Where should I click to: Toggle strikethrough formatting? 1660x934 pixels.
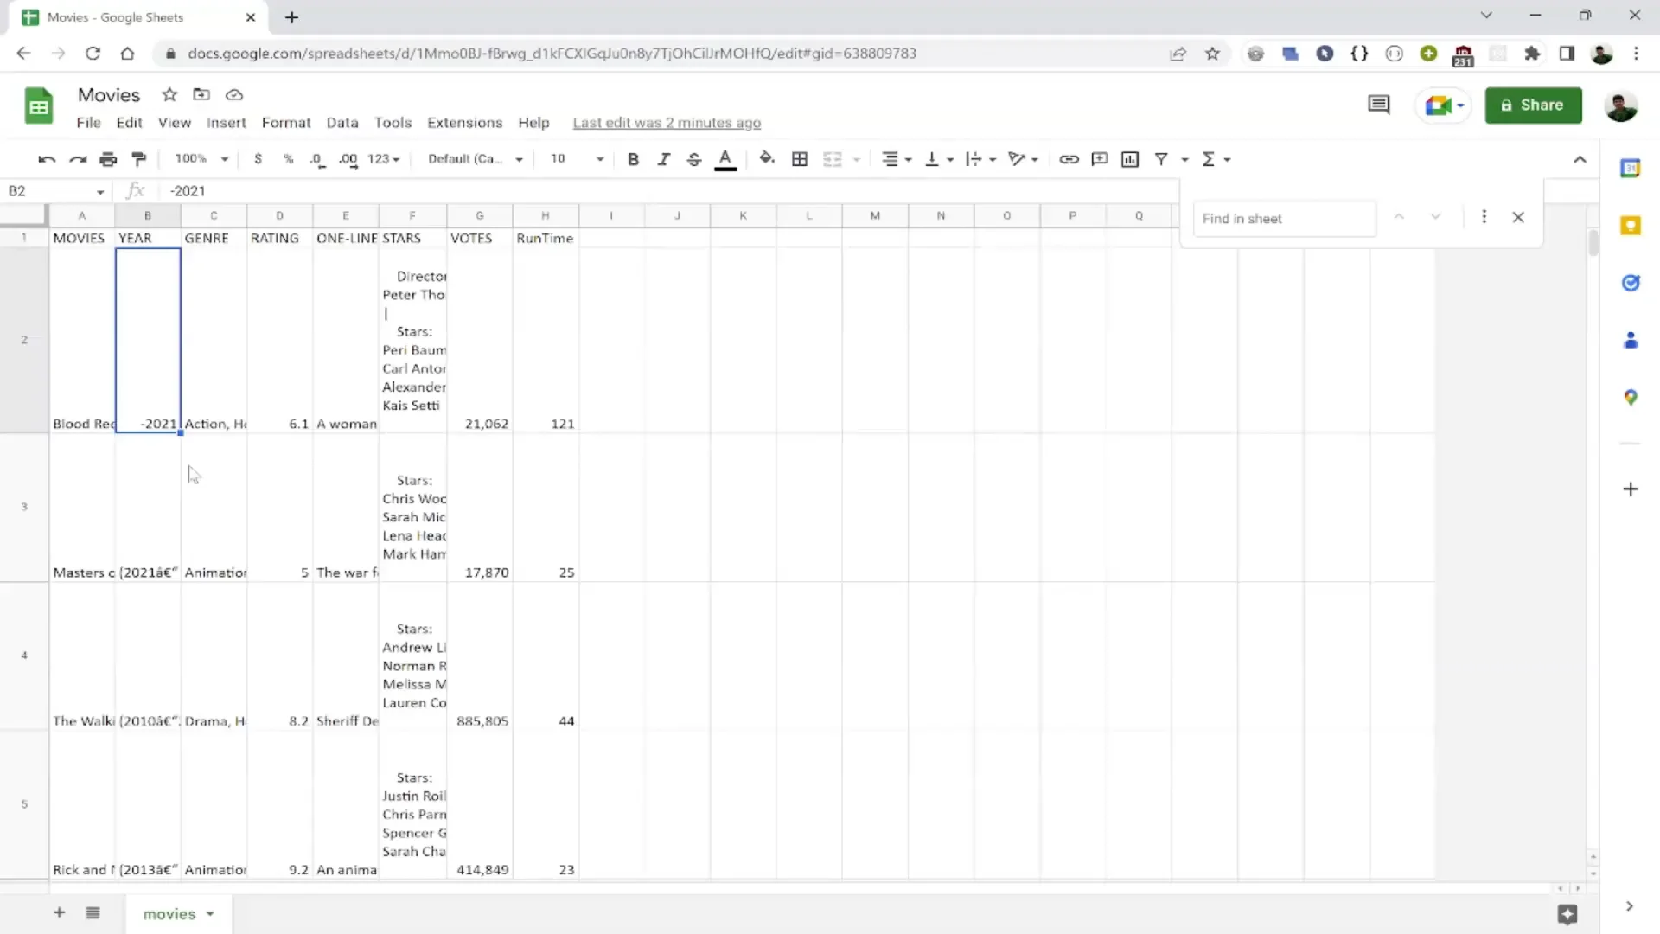[x=693, y=159]
